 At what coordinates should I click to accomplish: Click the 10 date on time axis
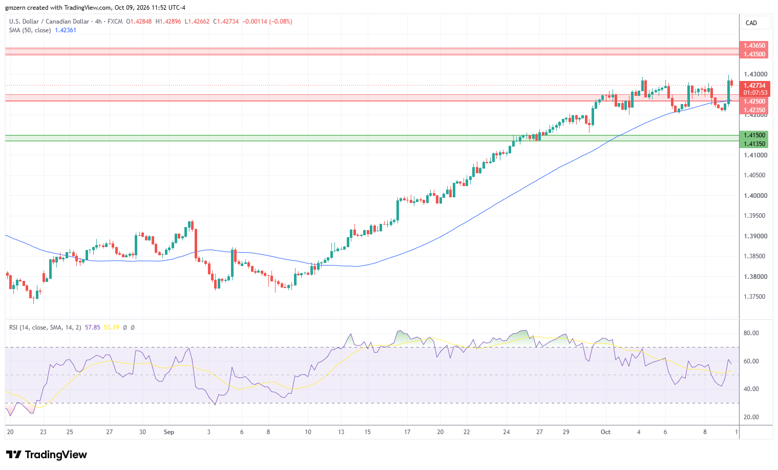308,432
